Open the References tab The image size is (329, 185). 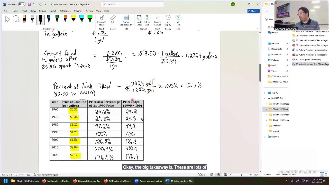[x=65, y=11]
